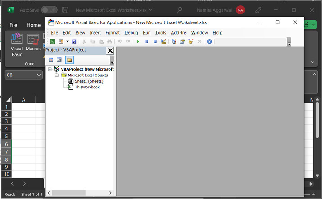The height and width of the screenshot is (199, 322).
Task: Select Sheet1 (Sheet1) in project tree
Action: (x=89, y=81)
